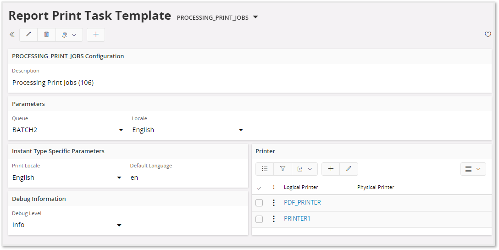Toggle select-all check in Printer table header
Screen dimensions: 499x250
tap(259, 188)
